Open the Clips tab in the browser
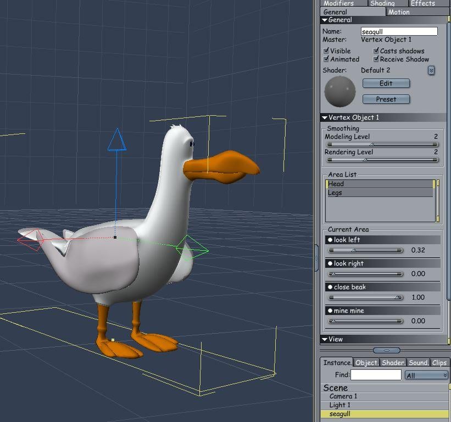 [x=439, y=363]
